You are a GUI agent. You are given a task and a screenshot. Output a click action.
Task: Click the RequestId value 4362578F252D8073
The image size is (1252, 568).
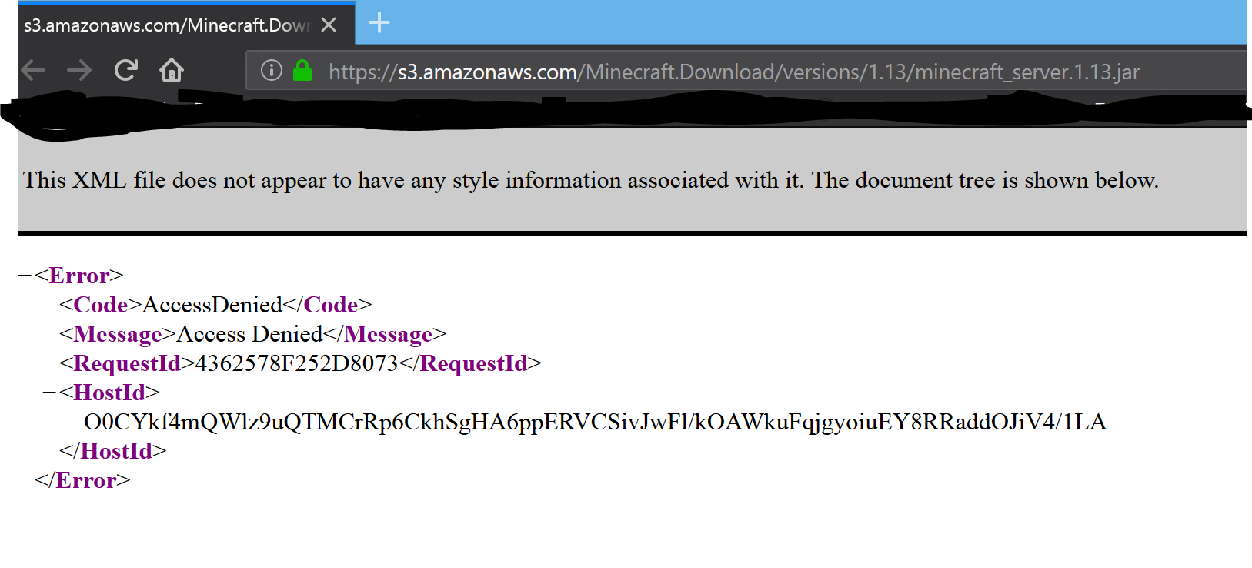pyautogui.click(x=296, y=363)
